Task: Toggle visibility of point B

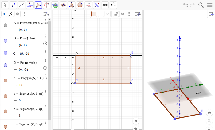Action: 6,41
